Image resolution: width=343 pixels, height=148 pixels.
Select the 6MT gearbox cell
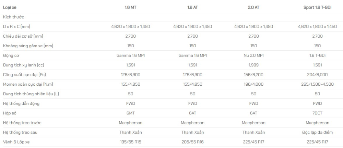tap(131, 113)
